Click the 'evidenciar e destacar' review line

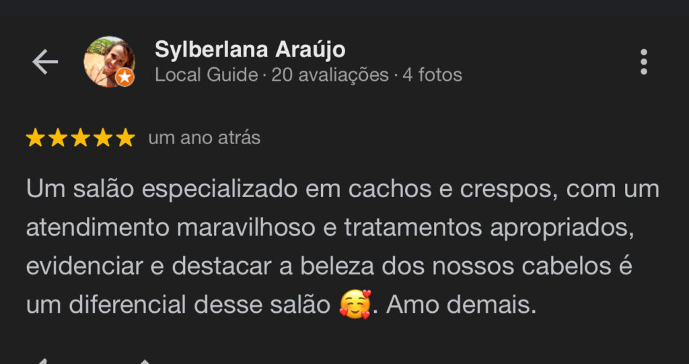pos(329,266)
